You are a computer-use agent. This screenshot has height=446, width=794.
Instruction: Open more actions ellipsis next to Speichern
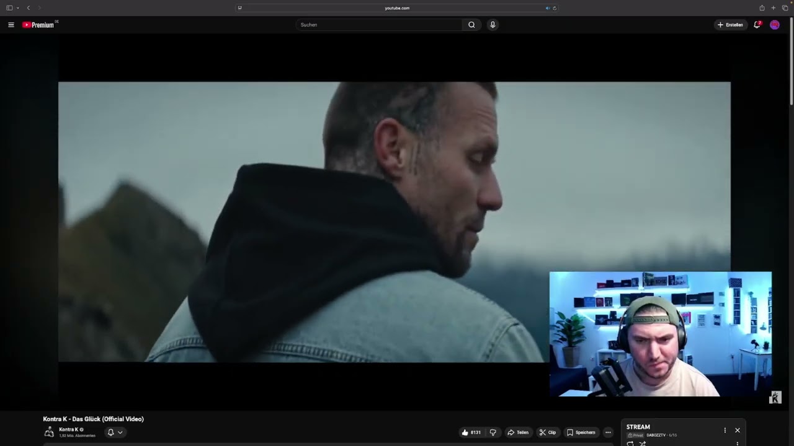[608, 432]
